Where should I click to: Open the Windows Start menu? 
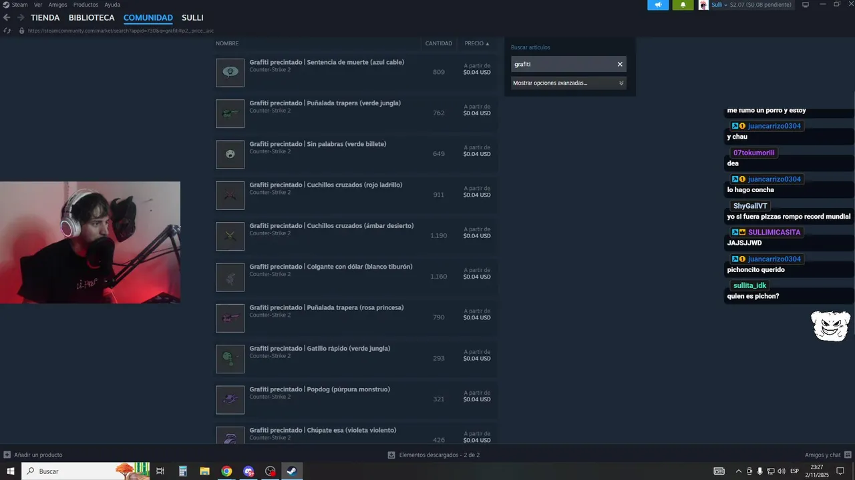click(x=11, y=471)
